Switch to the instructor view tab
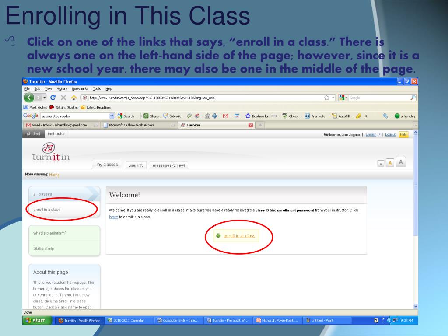 [x=56, y=134]
